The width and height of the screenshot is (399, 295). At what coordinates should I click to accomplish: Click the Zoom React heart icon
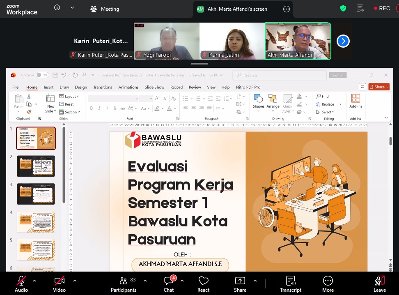click(203, 281)
